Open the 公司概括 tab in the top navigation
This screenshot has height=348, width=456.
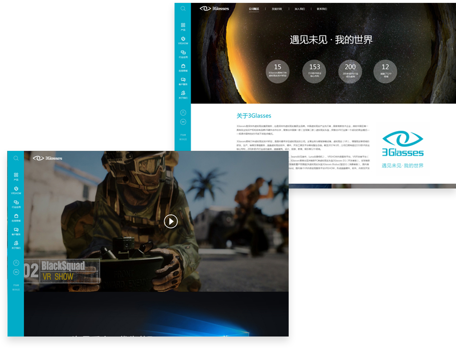tap(254, 9)
